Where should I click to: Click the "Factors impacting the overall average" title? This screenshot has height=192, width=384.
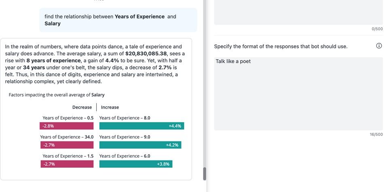coord(57,95)
